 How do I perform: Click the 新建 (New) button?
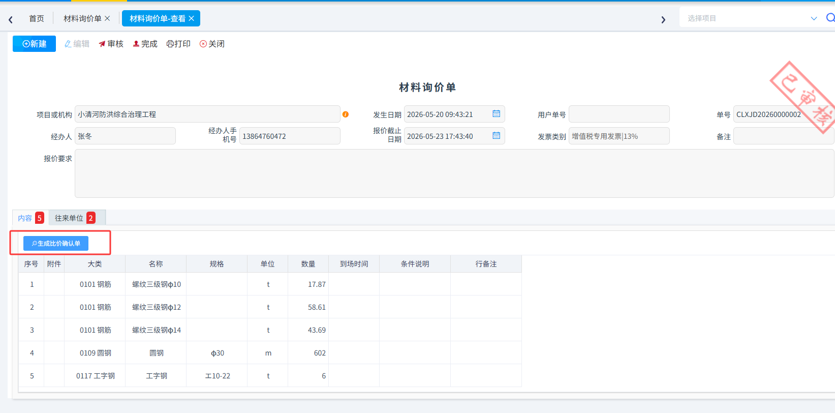point(34,44)
